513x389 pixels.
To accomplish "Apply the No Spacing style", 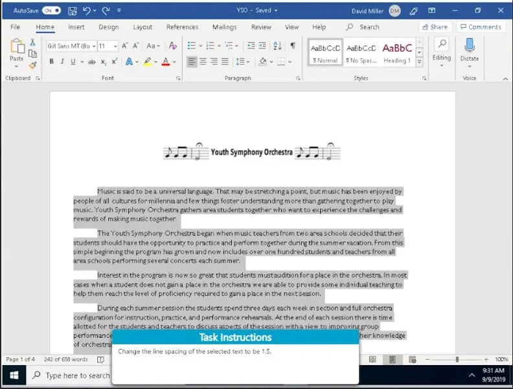I will (361, 53).
